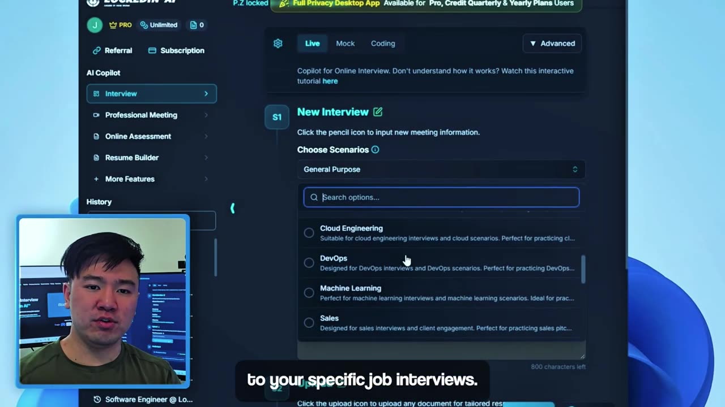Click the 'New Interview' heading text
The width and height of the screenshot is (725, 407).
tap(333, 112)
